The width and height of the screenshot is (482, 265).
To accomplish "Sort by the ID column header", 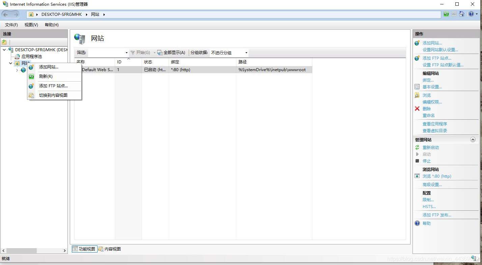I will [128, 62].
